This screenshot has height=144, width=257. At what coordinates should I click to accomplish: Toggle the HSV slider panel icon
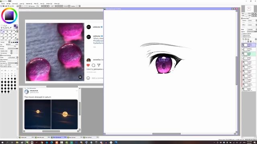[x=6, y=6]
